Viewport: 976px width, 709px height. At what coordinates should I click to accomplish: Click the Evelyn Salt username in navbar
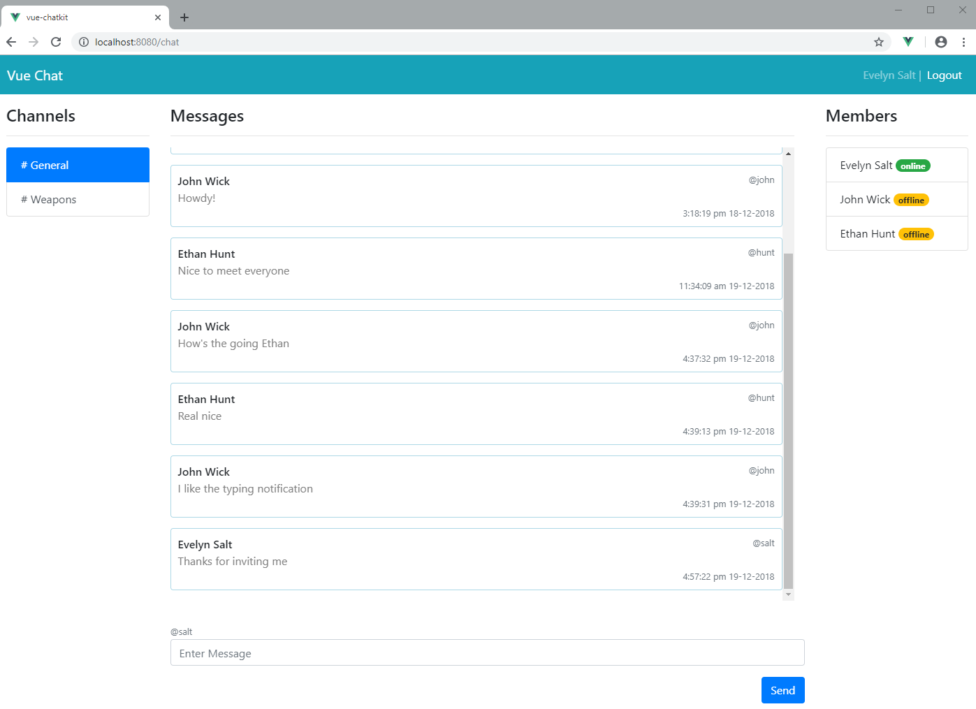point(889,75)
